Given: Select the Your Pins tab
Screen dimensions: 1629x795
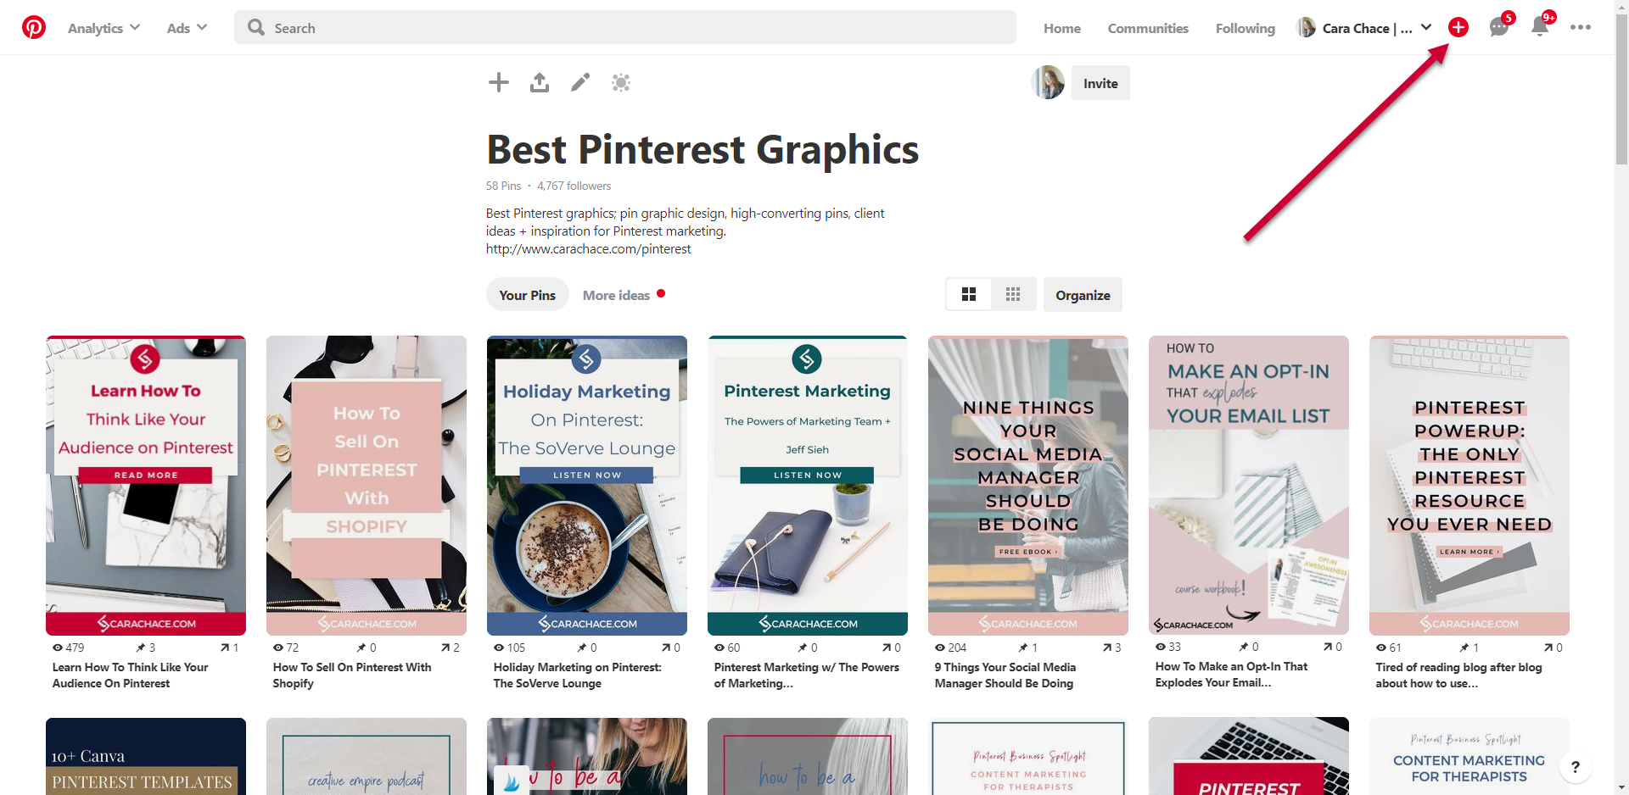Looking at the screenshot, I should [527, 295].
